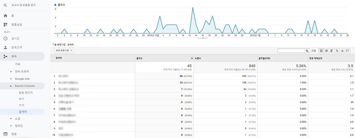The height and width of the screenshot is (138, 355).
Task: Click help icon next to 검색어 header
Action: click(64, 58)
